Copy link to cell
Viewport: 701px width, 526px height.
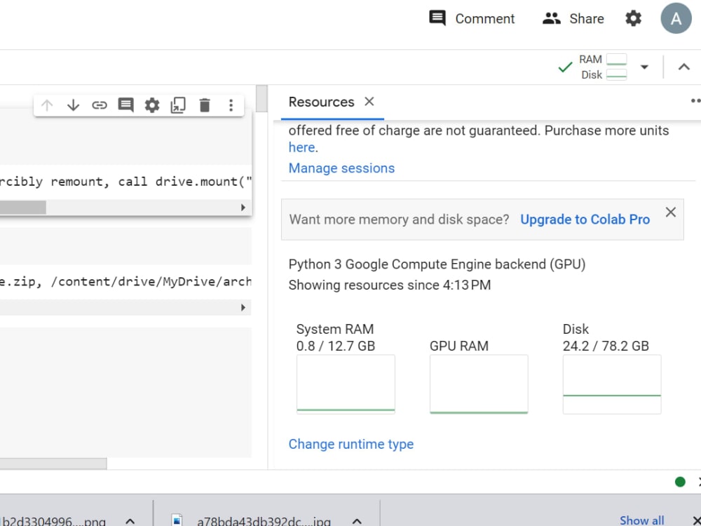tap(100, 105)
